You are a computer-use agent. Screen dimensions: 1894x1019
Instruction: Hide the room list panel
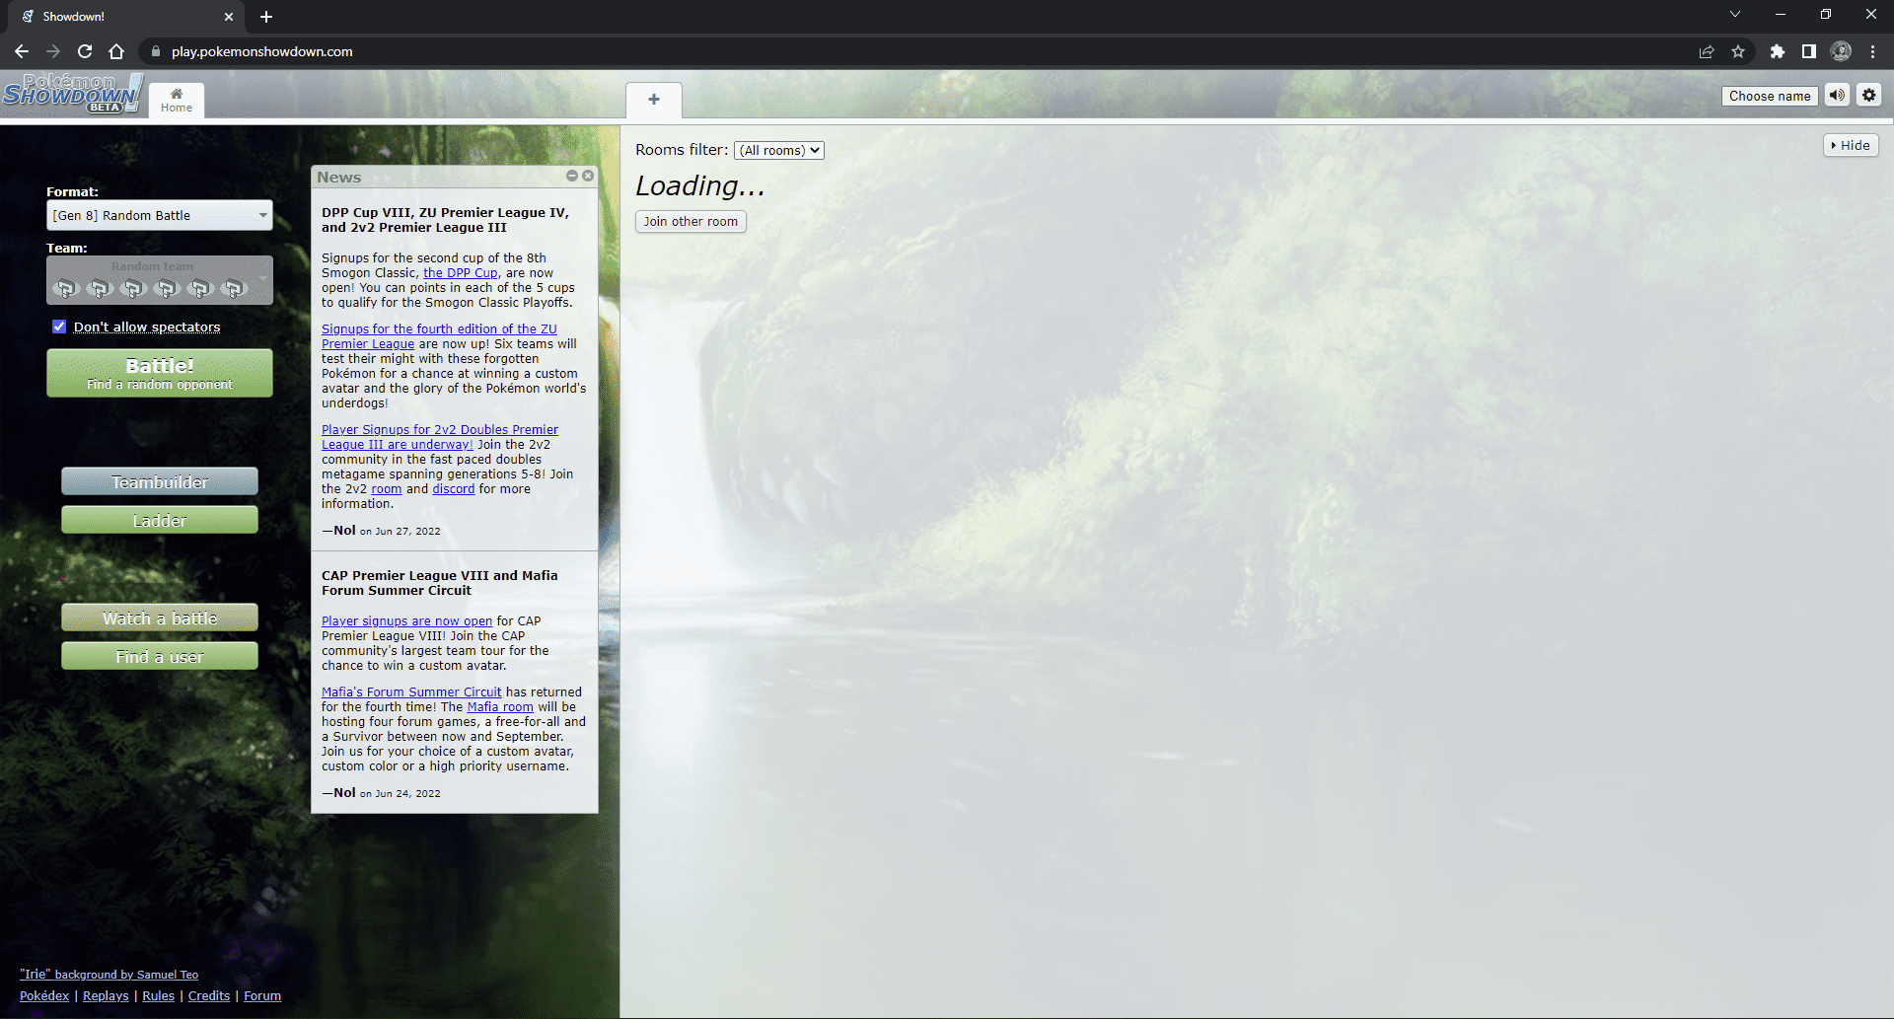[1851, 145]
